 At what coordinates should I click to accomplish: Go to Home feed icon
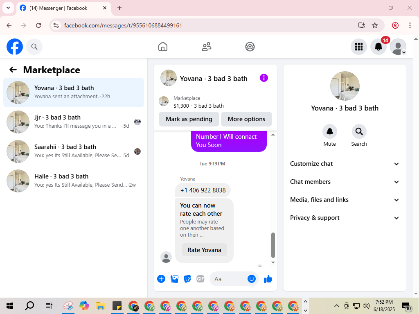coord(163,47)
